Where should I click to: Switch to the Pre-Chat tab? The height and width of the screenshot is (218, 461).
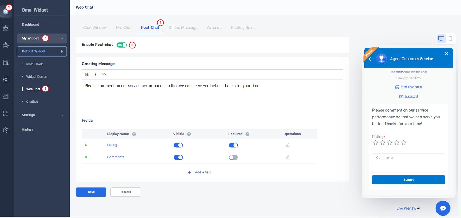124,28
